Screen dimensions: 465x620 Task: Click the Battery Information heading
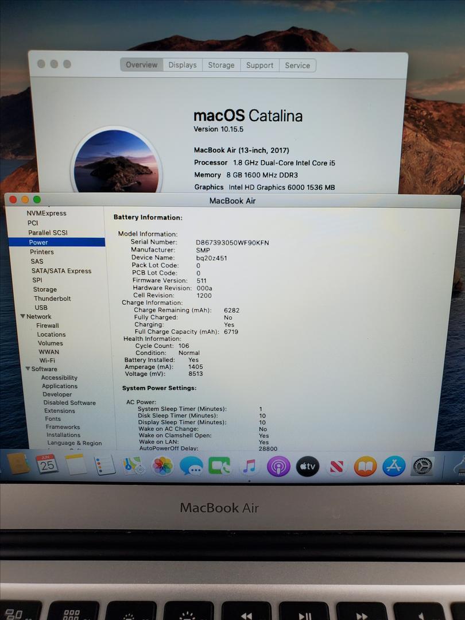click(148, 218)
